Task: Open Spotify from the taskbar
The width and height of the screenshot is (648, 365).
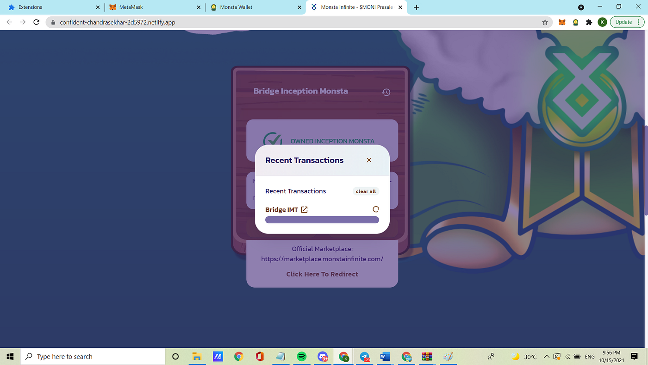Action: point(302,357)
